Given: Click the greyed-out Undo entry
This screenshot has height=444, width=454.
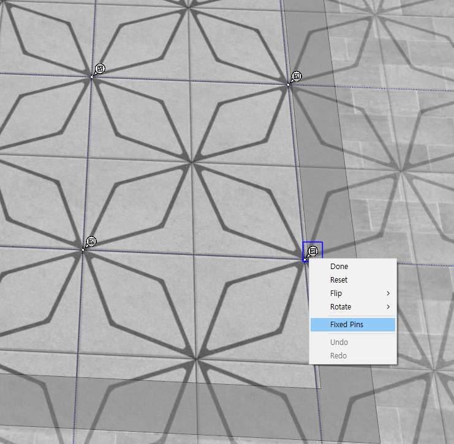Looking at the screenshot, I should (x=353, y=342).
